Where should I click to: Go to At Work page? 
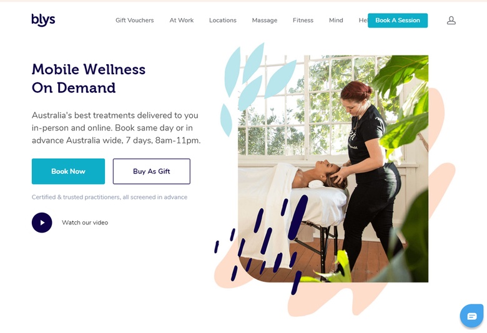point(182,21)
